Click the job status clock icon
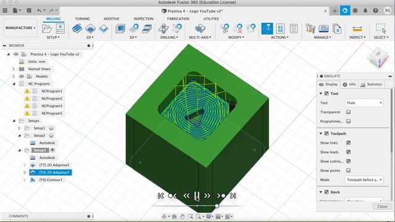The height and width of the screenshot is (222, 395). (x=355, y=10)
